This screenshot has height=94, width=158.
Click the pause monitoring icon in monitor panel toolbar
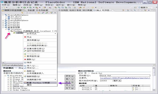tap(39, 13)
